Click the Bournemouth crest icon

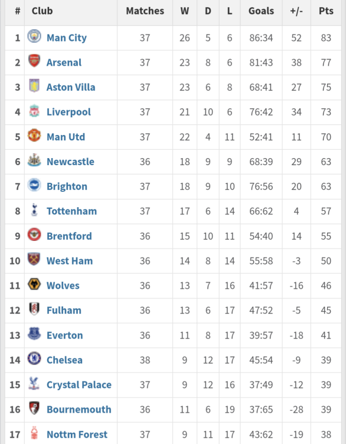(34, 408)
